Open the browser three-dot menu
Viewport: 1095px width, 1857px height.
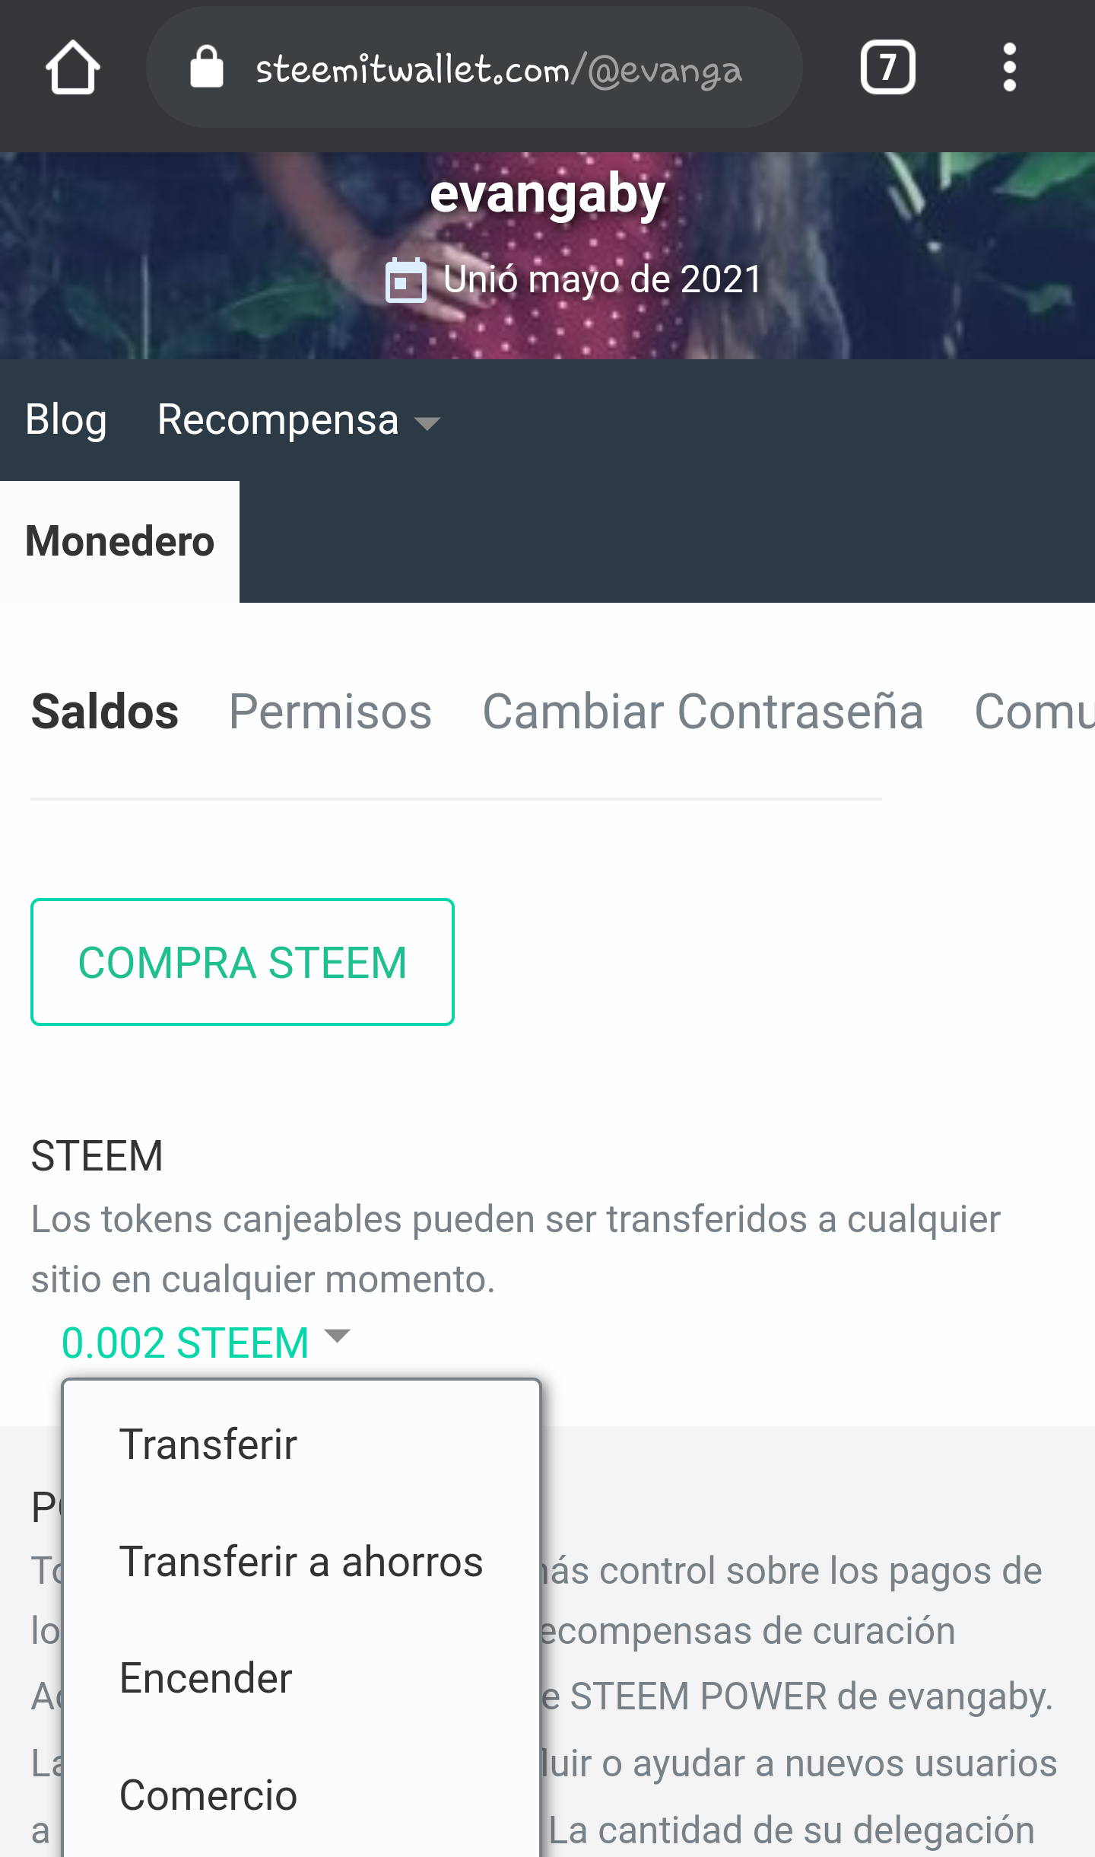[1009, 67]
